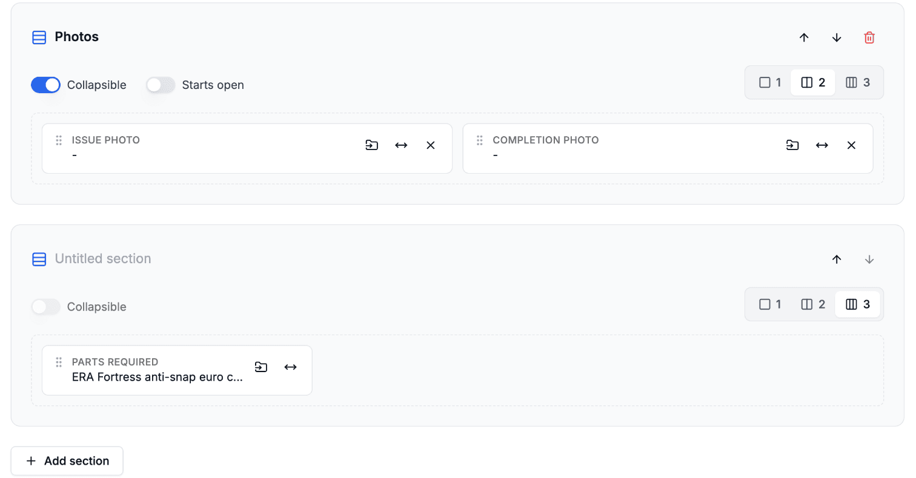The image size is (916, 478).
Task: Select the ISSUE PHOTO label text
Action: click(x=106, y=140)
